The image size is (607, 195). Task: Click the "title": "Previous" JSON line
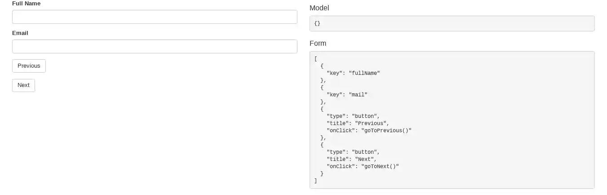coord(358,123)
